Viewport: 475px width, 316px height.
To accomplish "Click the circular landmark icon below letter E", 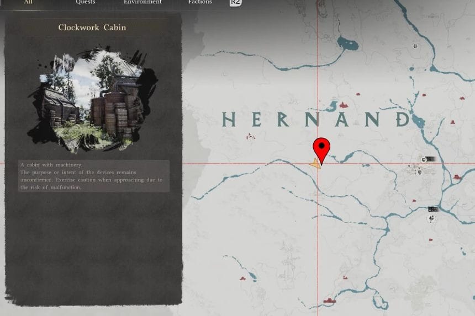I will 250,137.
